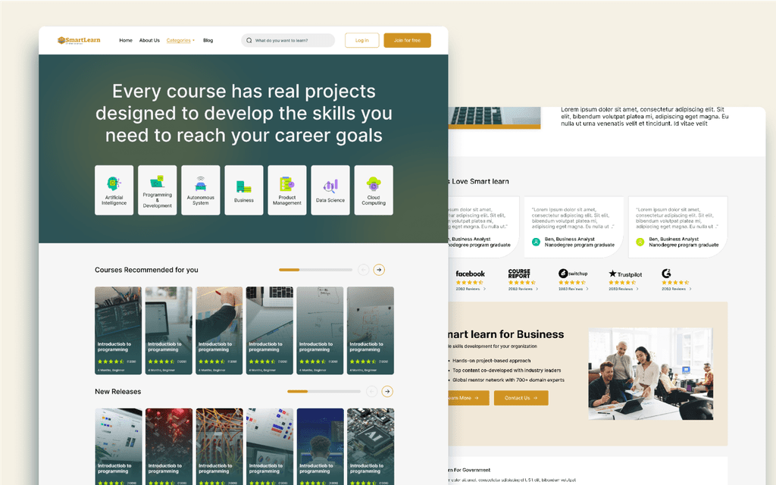Click the 'Every course has real projects' headline

(244, 114)
